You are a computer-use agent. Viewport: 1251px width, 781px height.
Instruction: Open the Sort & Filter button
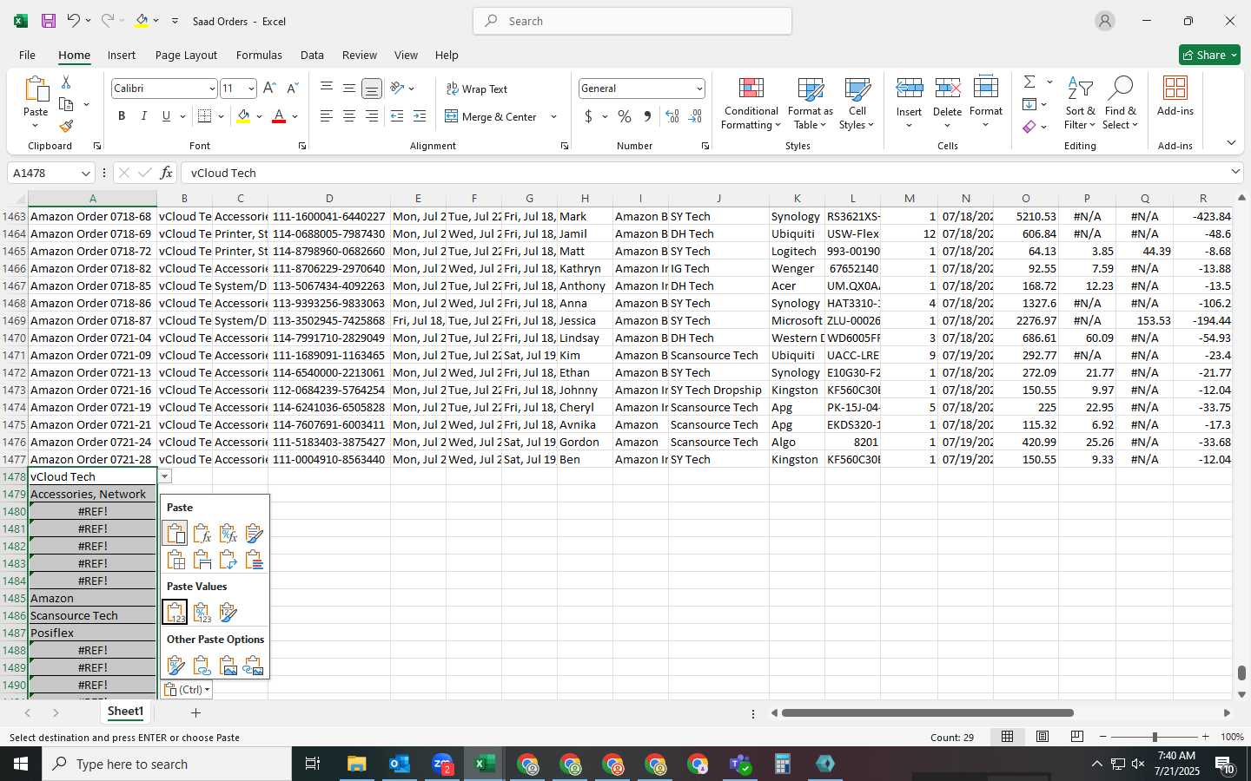point(1080,104)
